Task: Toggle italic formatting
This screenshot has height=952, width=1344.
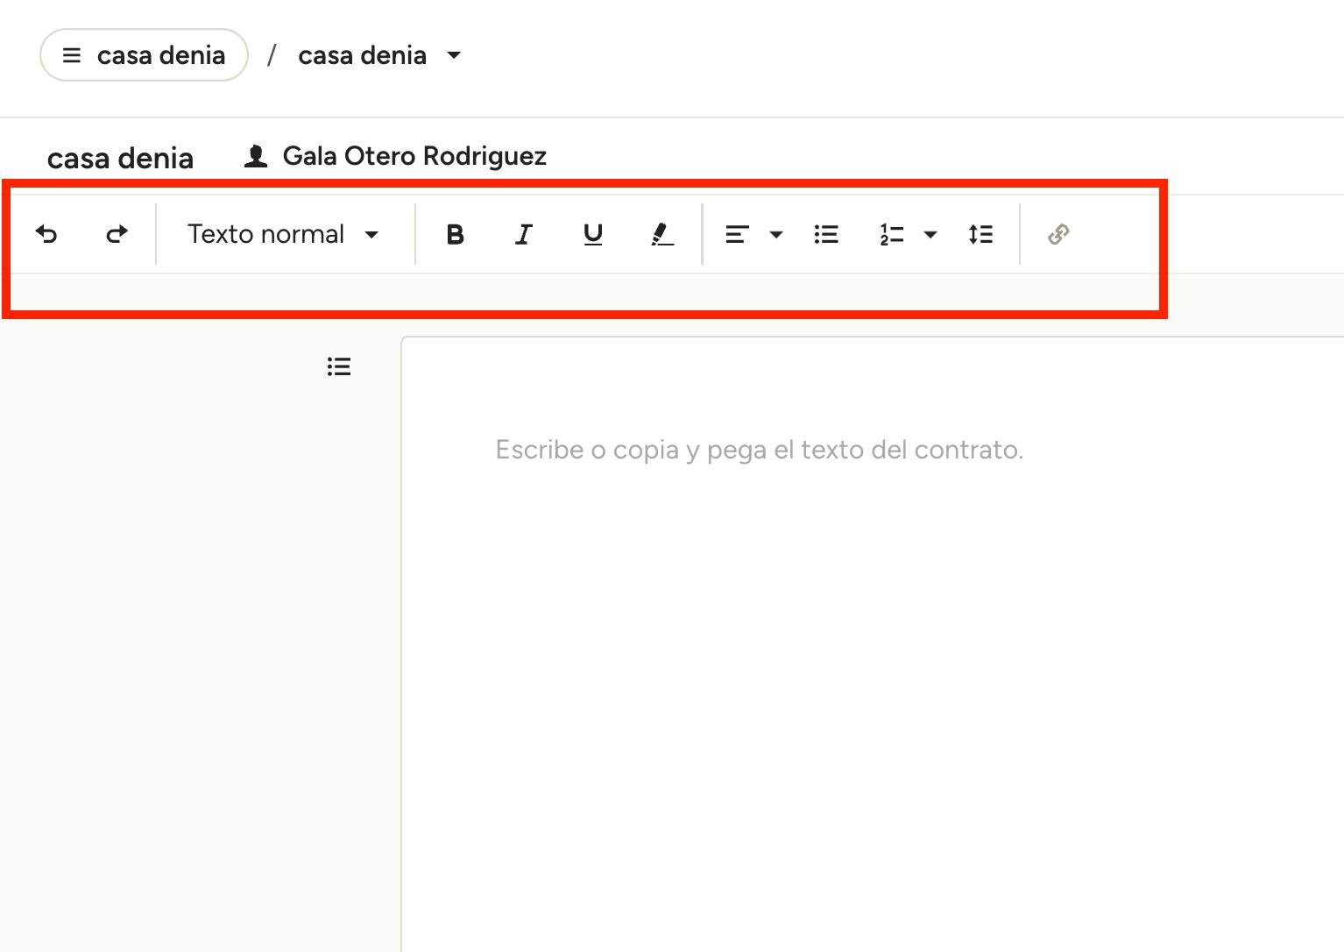Action: 524,234
